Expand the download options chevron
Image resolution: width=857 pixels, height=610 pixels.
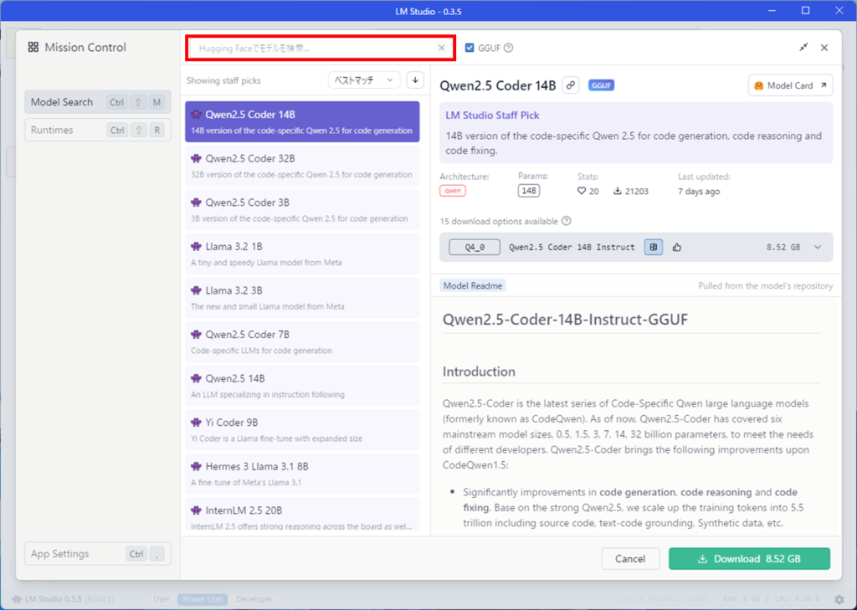818,247
